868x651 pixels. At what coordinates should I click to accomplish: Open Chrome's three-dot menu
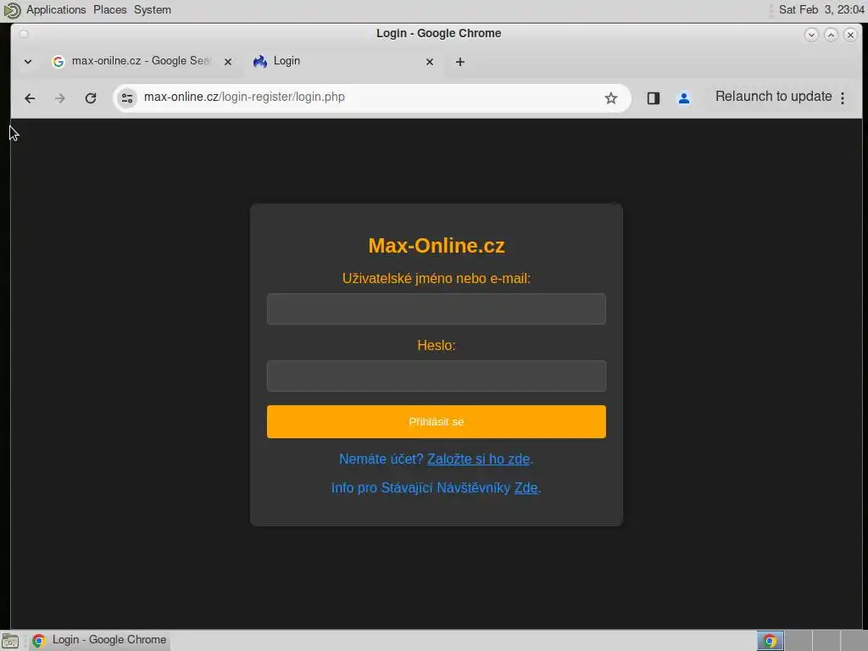click(843, 98)
